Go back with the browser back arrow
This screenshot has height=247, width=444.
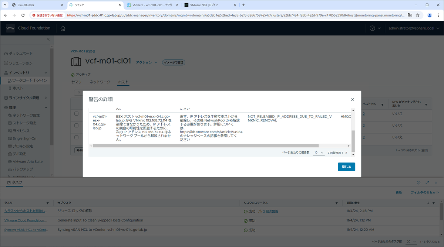6,16
